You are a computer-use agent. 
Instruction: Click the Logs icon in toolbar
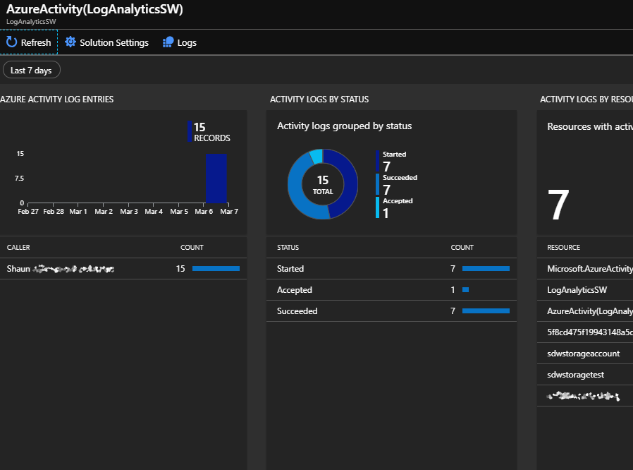pyautogui.click(x=168, y=42)
